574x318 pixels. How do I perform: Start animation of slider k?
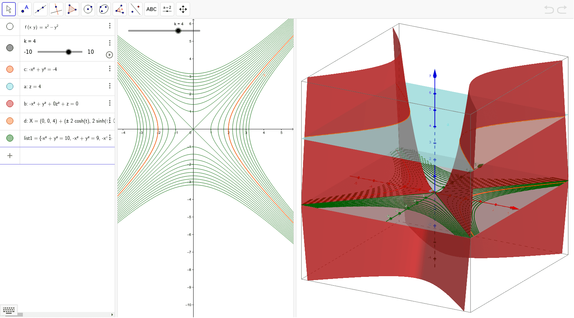click(x=109, y=55)
